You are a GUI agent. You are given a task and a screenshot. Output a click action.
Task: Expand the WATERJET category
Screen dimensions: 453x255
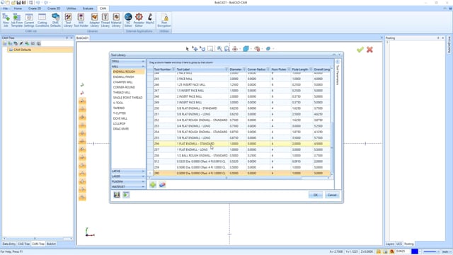click(128, 187)
